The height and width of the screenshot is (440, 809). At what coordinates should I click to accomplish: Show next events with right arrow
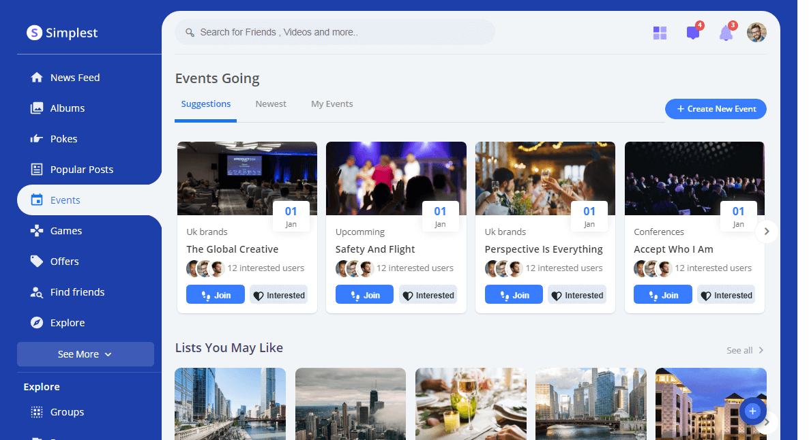[766, 232]
